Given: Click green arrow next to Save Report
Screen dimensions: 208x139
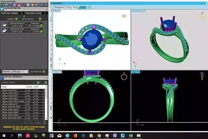Looking at the screenshot, I should [40, 19].
